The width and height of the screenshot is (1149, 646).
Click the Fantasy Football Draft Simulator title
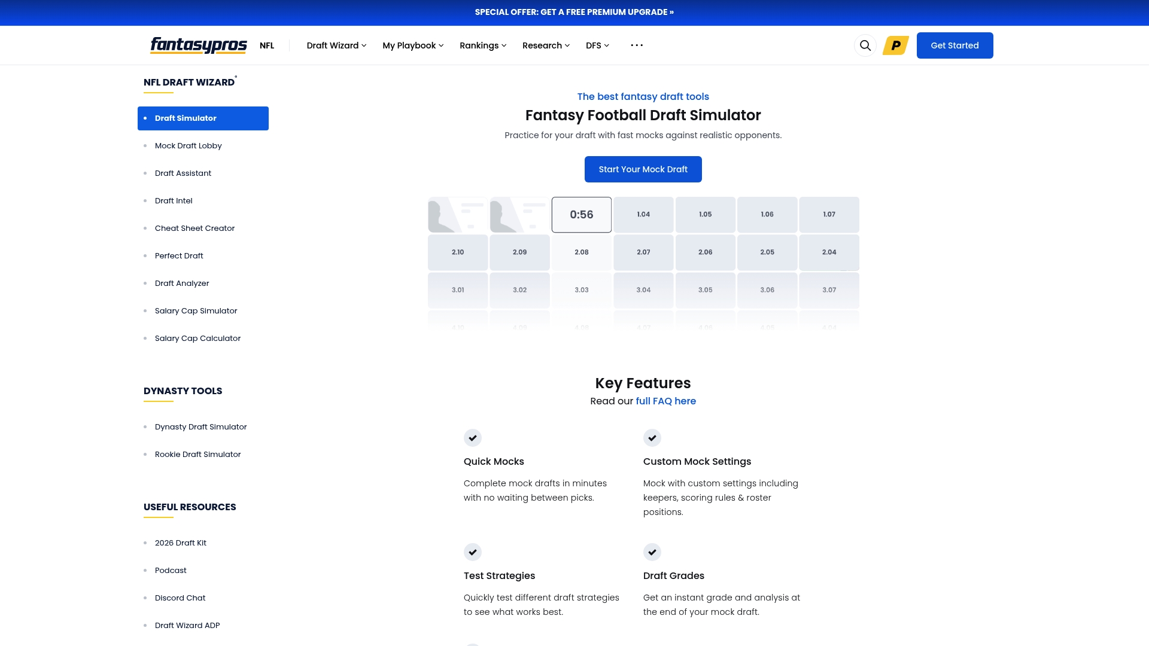click(x=643, y=115)
